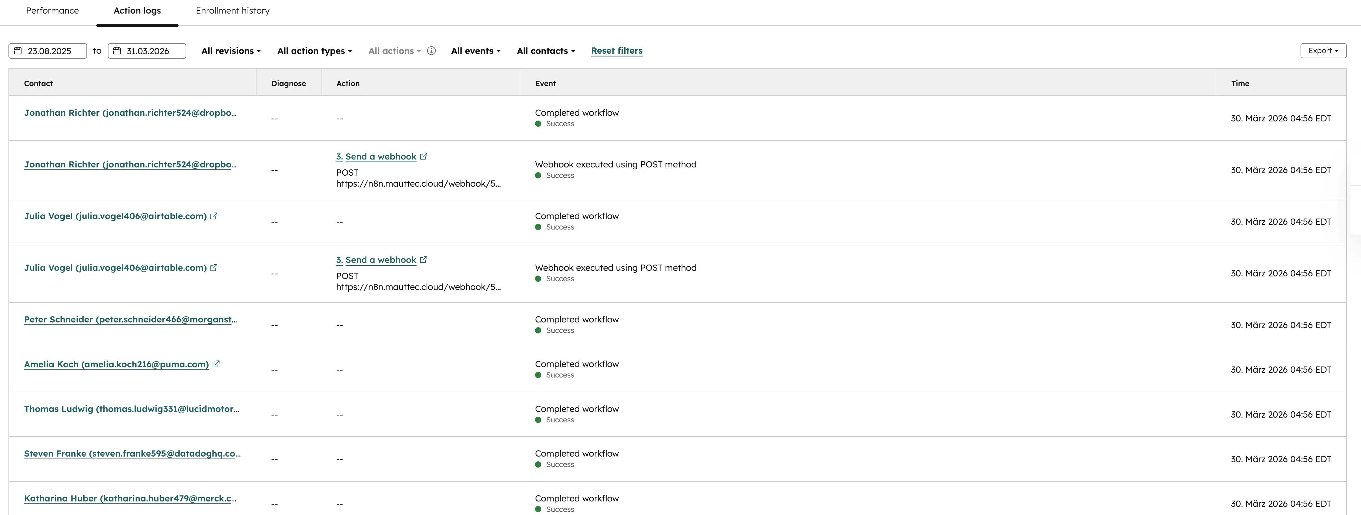
Task: Open the end date calendar picker
Action: pos(117,51)
